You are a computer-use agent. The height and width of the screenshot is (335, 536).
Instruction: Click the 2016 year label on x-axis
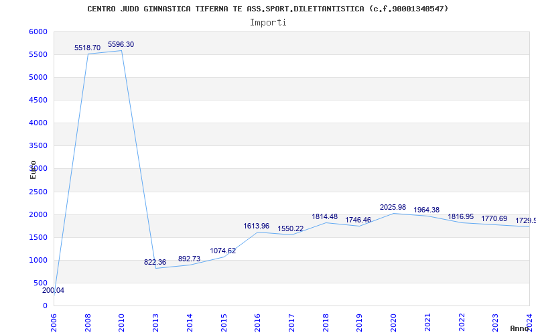click(x=258, y=322)
